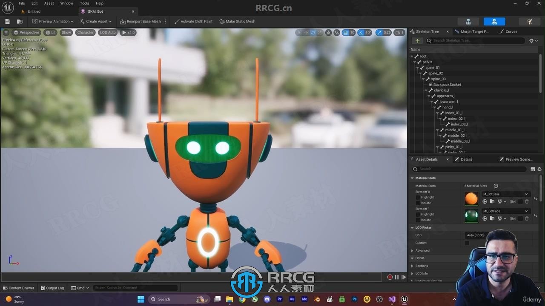
Task: Enable Highlight checkbox for Element 1
Action: pyautogui.click(x=418, y=214)
